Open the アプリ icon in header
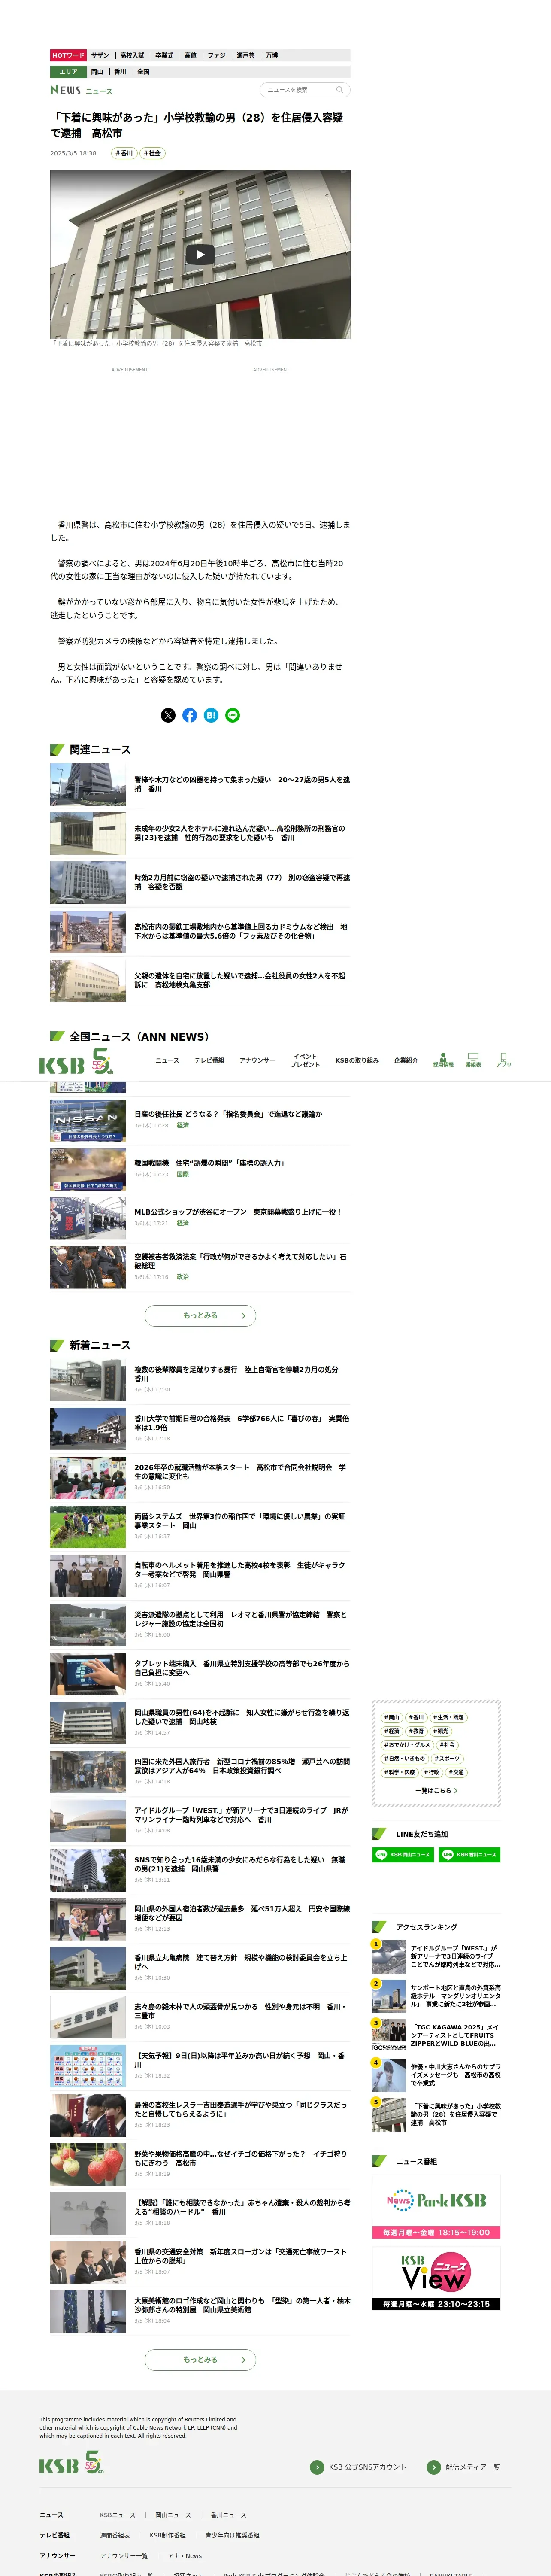This screenshot has height=2576, width=551. [x=503, y=1060]
